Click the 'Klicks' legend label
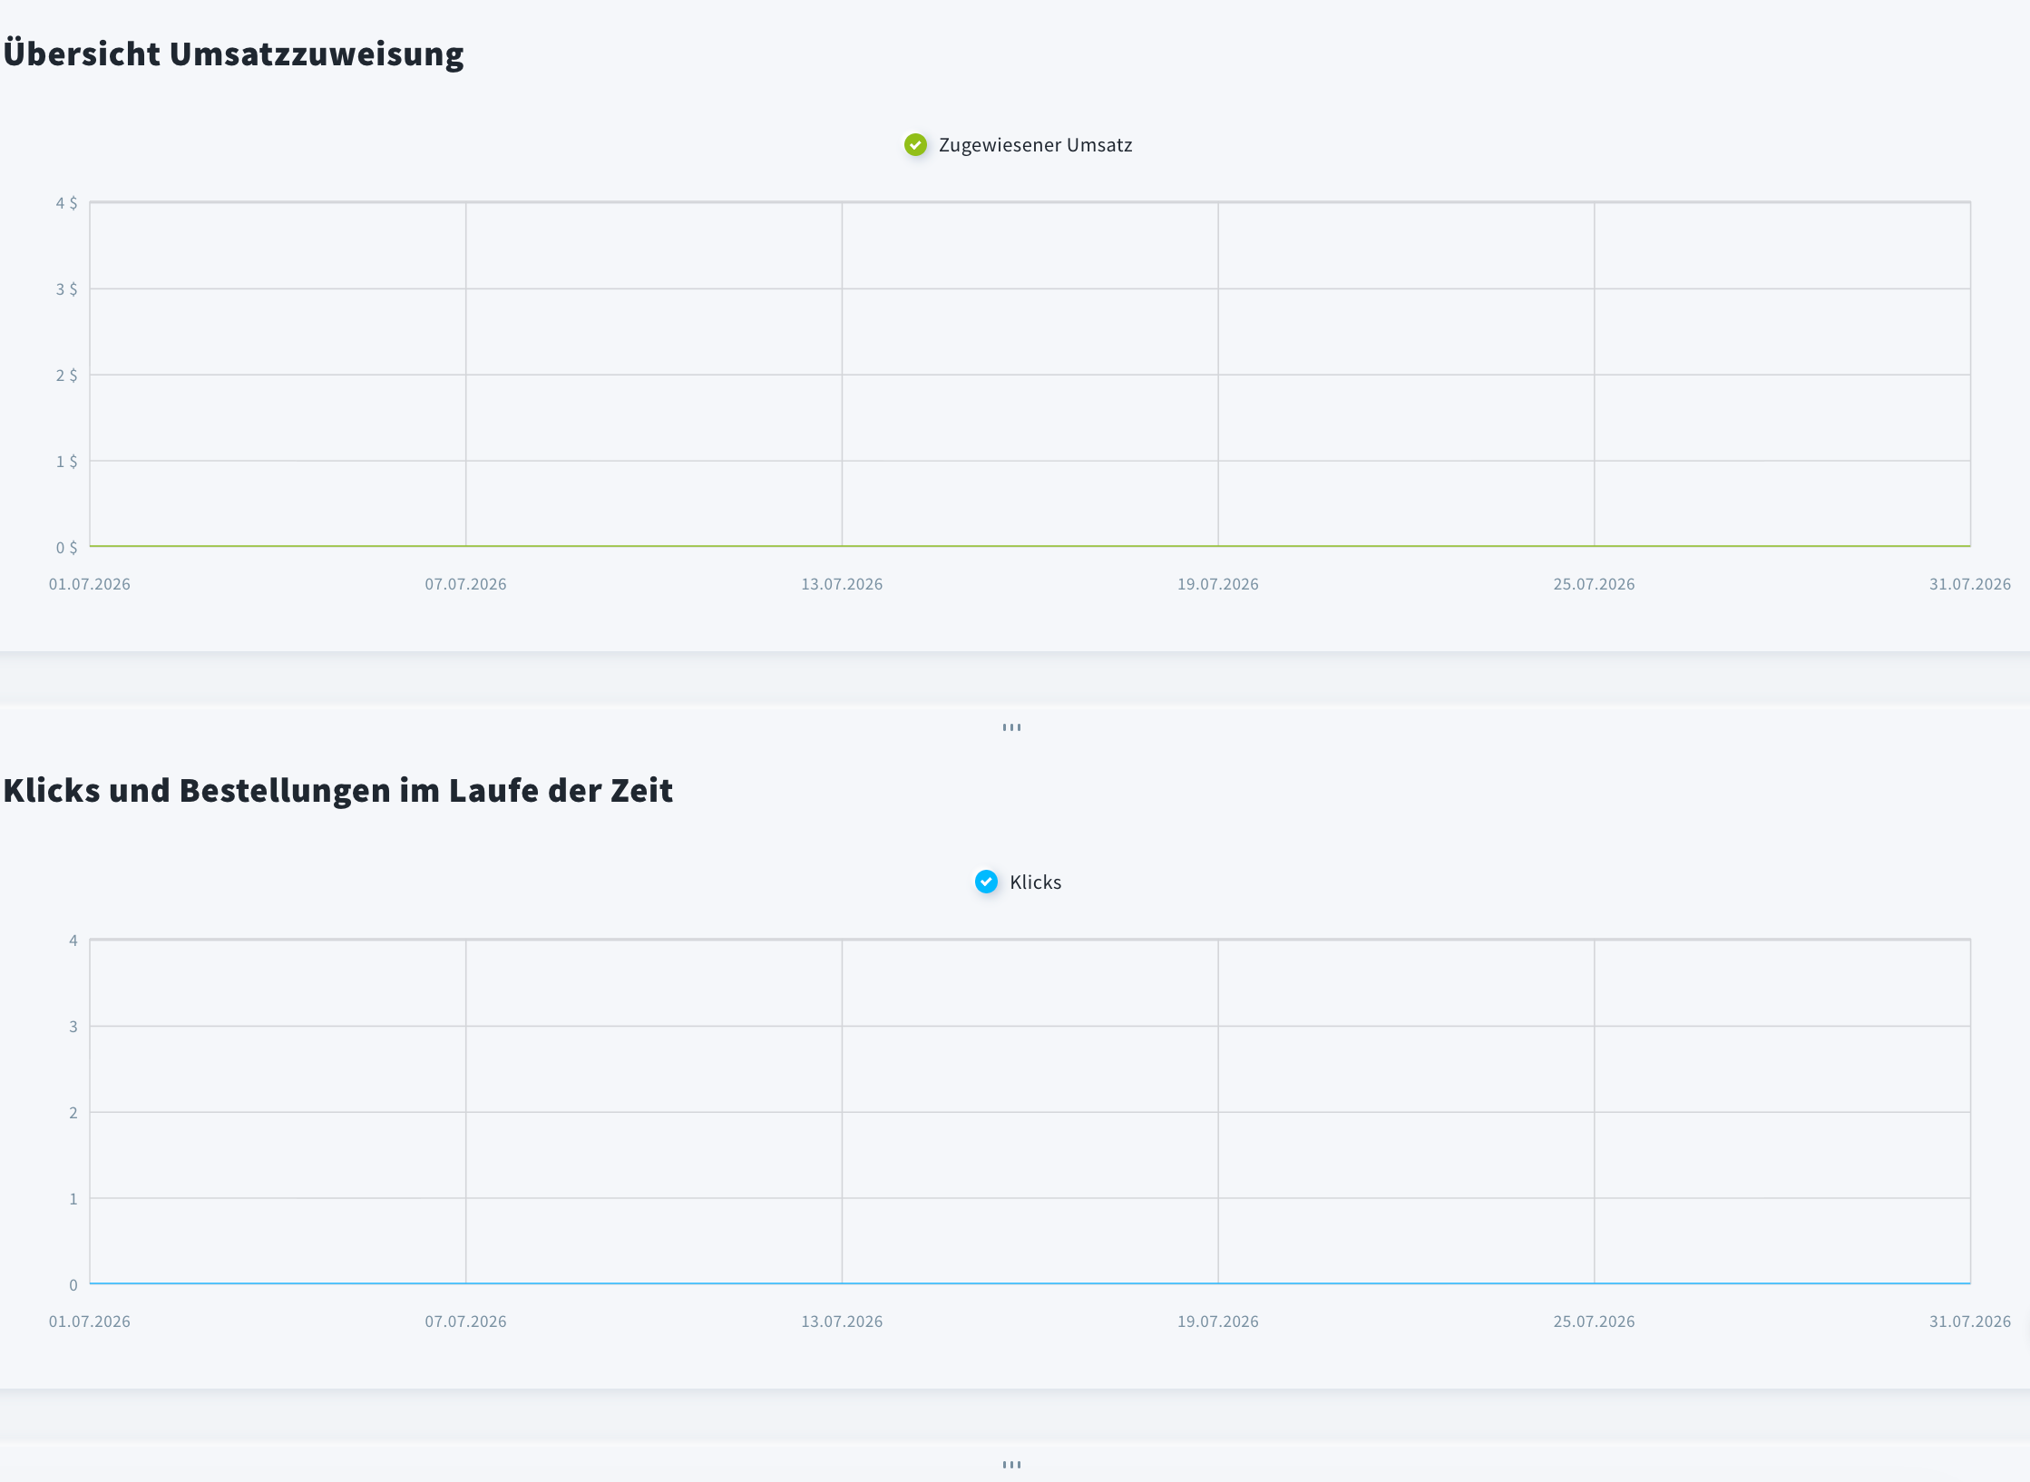The width and height of the screenshot is (2030, 1482). [x=1035, y=882]
